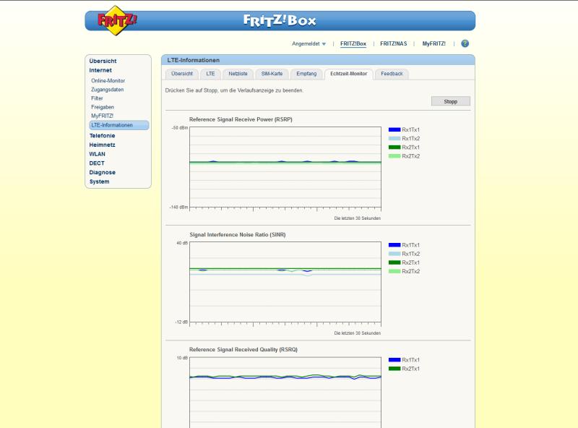Click the Reference Signal Receive Power (RSRP) title

(241, 119)
